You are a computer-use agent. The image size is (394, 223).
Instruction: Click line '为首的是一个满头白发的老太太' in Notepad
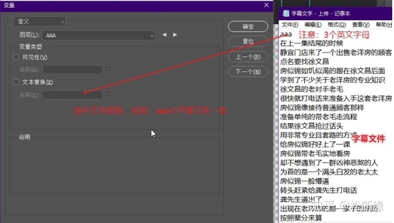329,172
